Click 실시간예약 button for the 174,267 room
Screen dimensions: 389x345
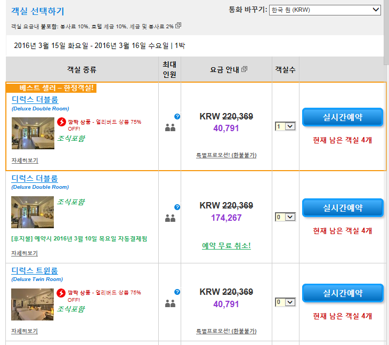pos(343,208)
